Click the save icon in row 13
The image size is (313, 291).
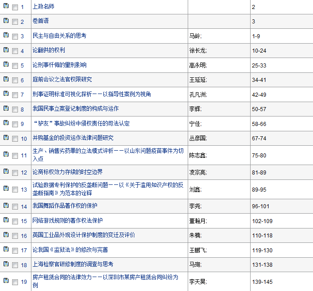pos(6,189)
